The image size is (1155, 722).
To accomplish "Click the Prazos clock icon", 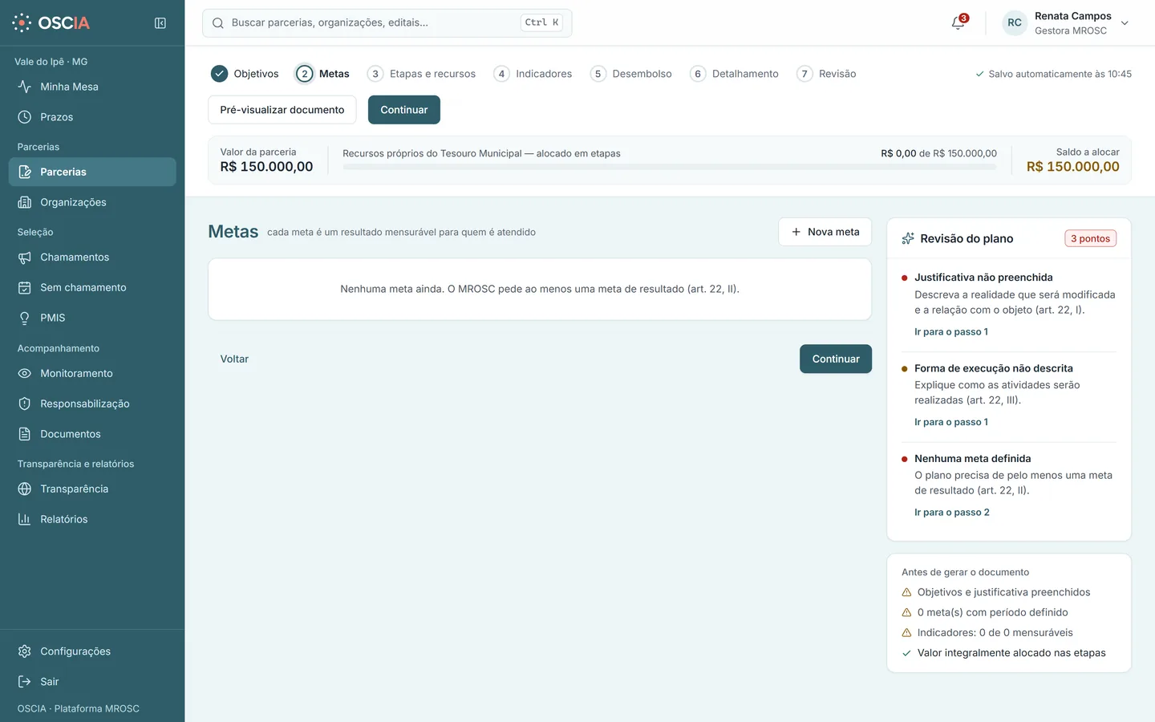I will tap(25, 117).
